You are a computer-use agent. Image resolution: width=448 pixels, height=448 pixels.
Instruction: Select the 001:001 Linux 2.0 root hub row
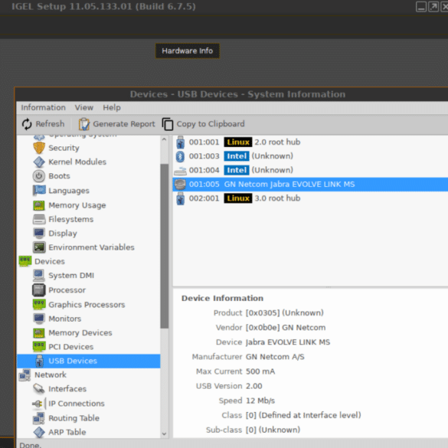point(310,142)
